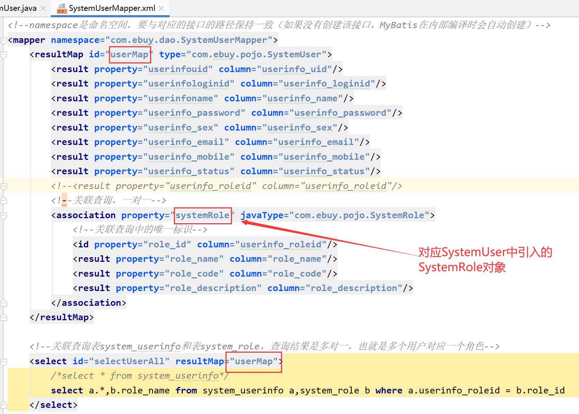Screen dimensions: 579x414
Task: Click property value userinfouid
Action: pyautogui.click(x=178, y=69)
